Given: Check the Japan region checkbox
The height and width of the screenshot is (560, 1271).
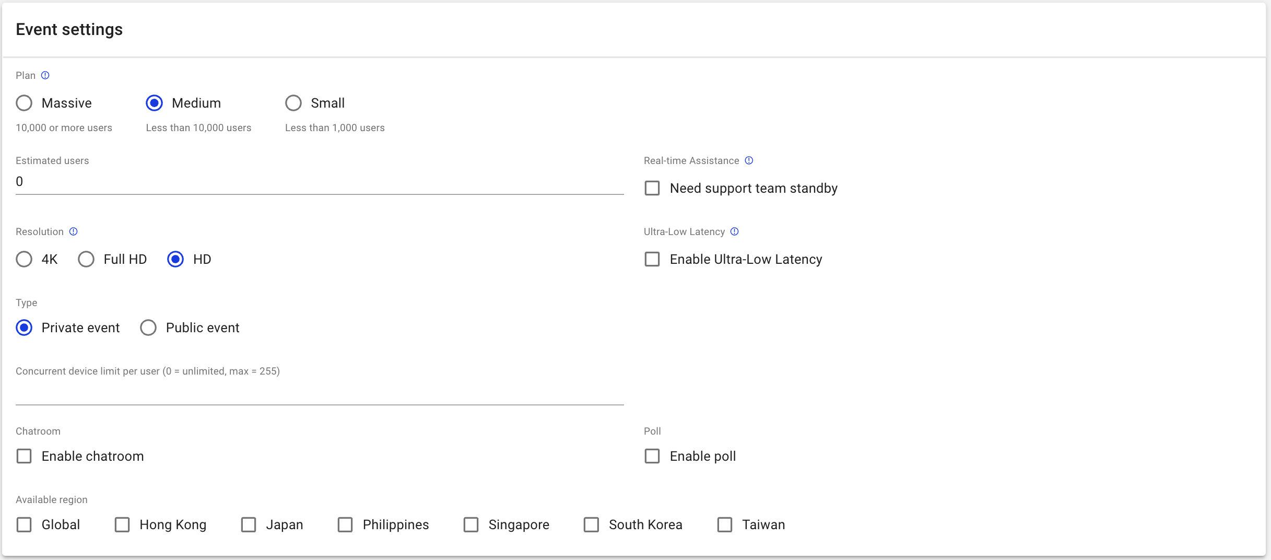Looking at the screenshot, I should (249, 524).
